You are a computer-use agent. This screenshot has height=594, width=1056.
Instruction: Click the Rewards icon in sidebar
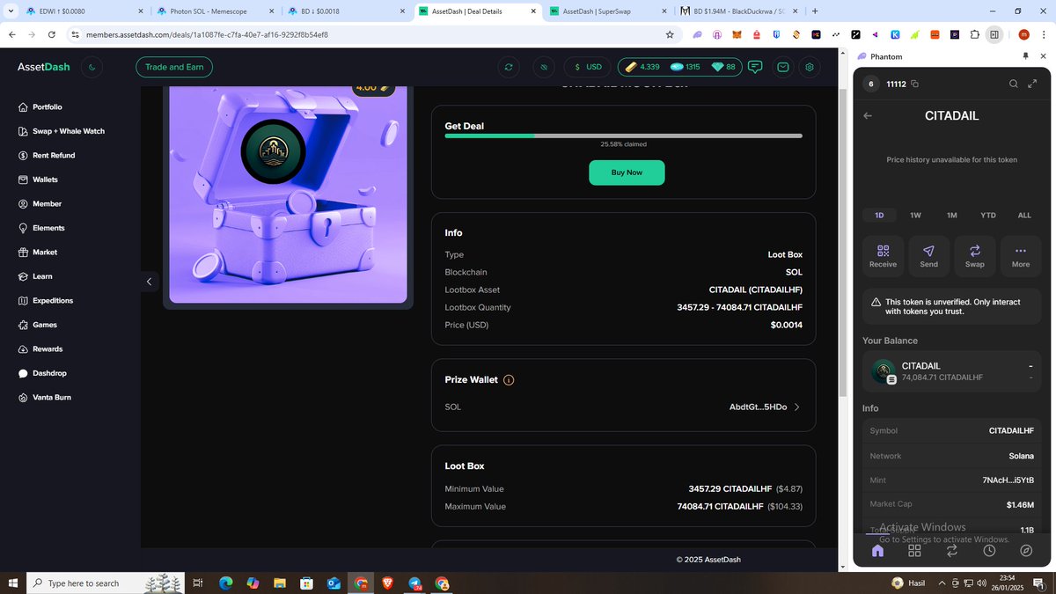tap(24, 348)
